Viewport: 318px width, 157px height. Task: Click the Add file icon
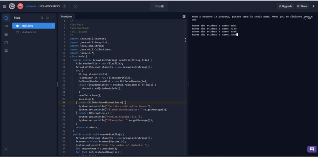tap(42, 18)
